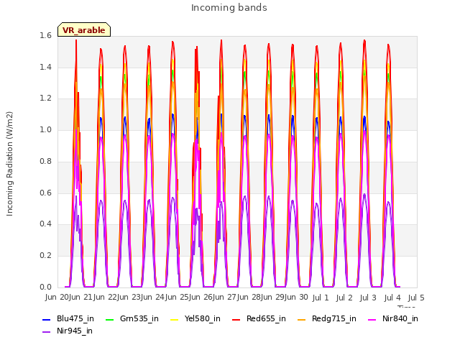This screenshot has height=345, width=460.
Task: Select the Red655_in legend label
Action: (x=266, y=319)
